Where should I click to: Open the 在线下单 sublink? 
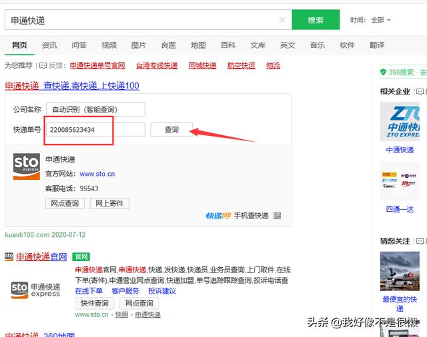point(89,291)
